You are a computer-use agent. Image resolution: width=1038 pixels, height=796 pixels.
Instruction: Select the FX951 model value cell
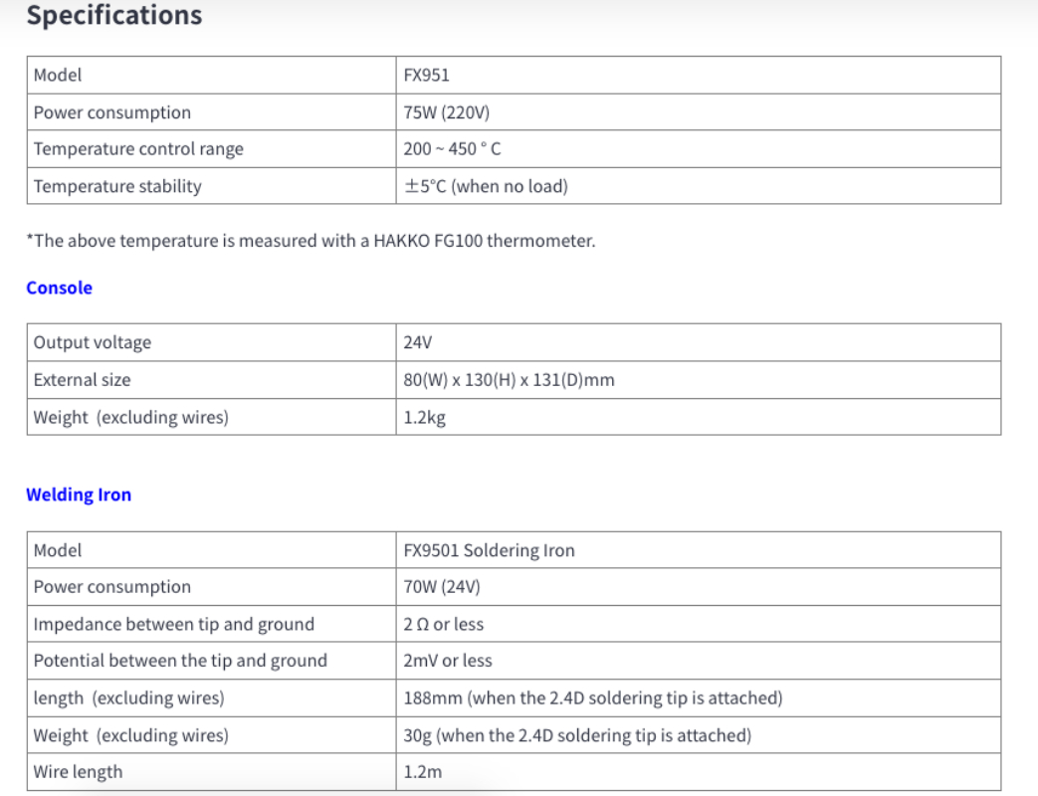(427, 75)
